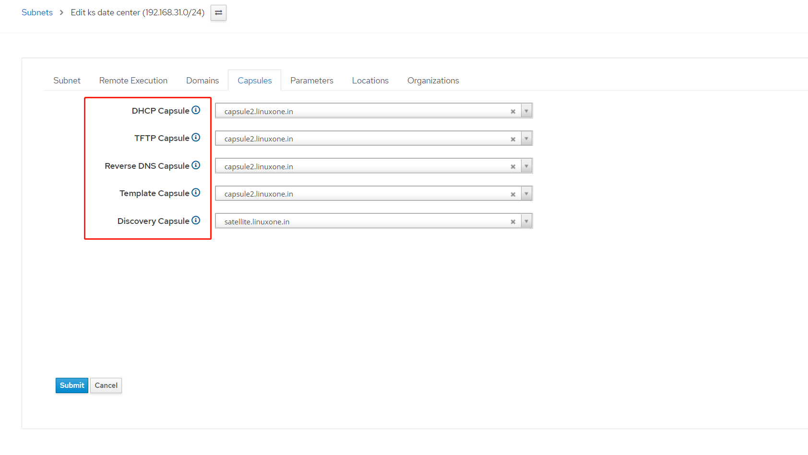This screenshot has width=808, height=455.
Task: Clear the DHCP Capsule selection with x
Action: click(x=513, y=111)
